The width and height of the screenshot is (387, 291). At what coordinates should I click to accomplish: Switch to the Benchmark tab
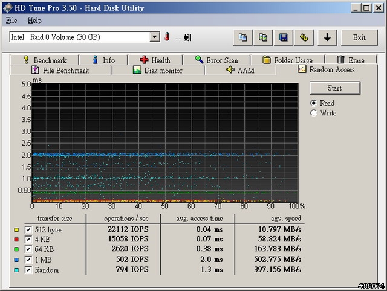pyautogui.click(x=44, y=60)
